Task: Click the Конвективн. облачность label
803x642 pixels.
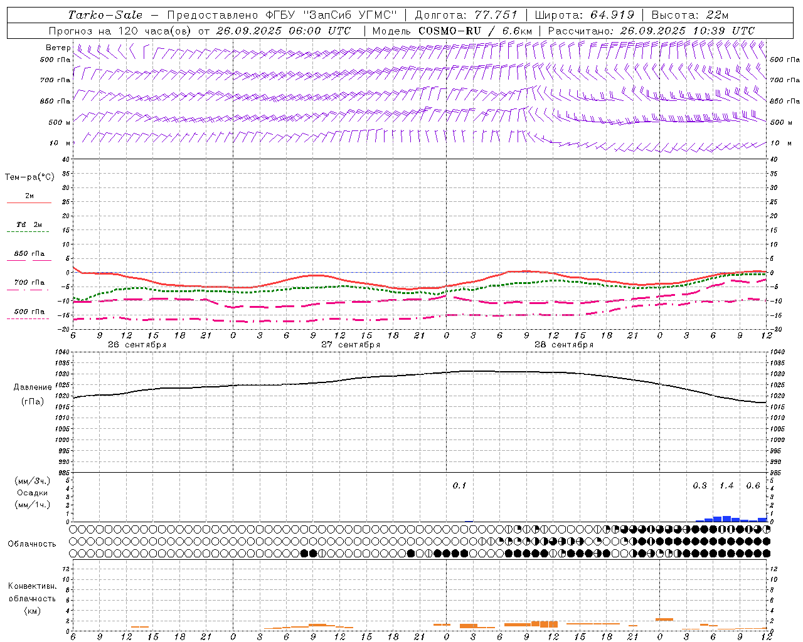Action: pos(32,586)
